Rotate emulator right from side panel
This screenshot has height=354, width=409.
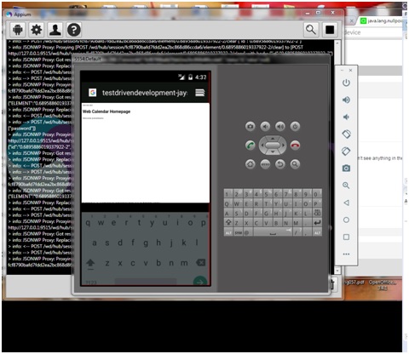click(346, 151)
